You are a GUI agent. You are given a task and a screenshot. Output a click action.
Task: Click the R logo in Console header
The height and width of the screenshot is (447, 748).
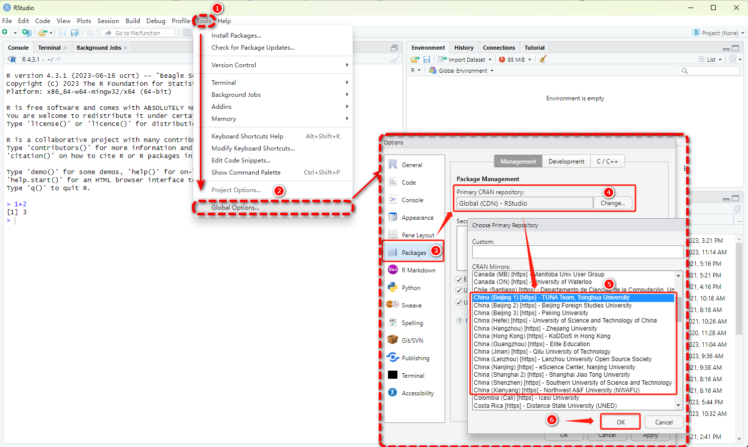pos(12,59)
